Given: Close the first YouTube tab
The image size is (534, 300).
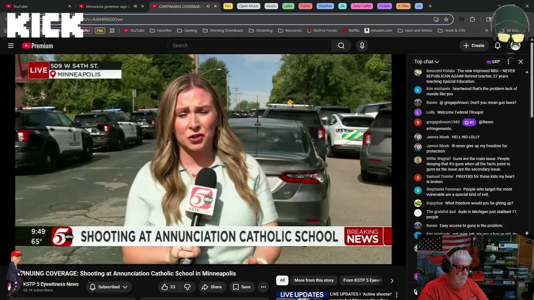Looking at the screenshot, I should click(70, 6).
